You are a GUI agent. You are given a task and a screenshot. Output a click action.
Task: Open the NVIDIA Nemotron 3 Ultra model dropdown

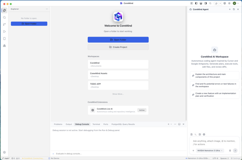pos(210,150)
